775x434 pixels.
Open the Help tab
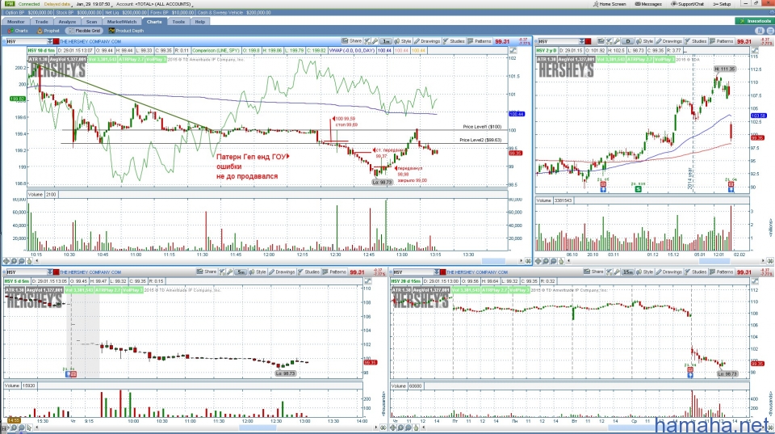click(x=200, y=22)
